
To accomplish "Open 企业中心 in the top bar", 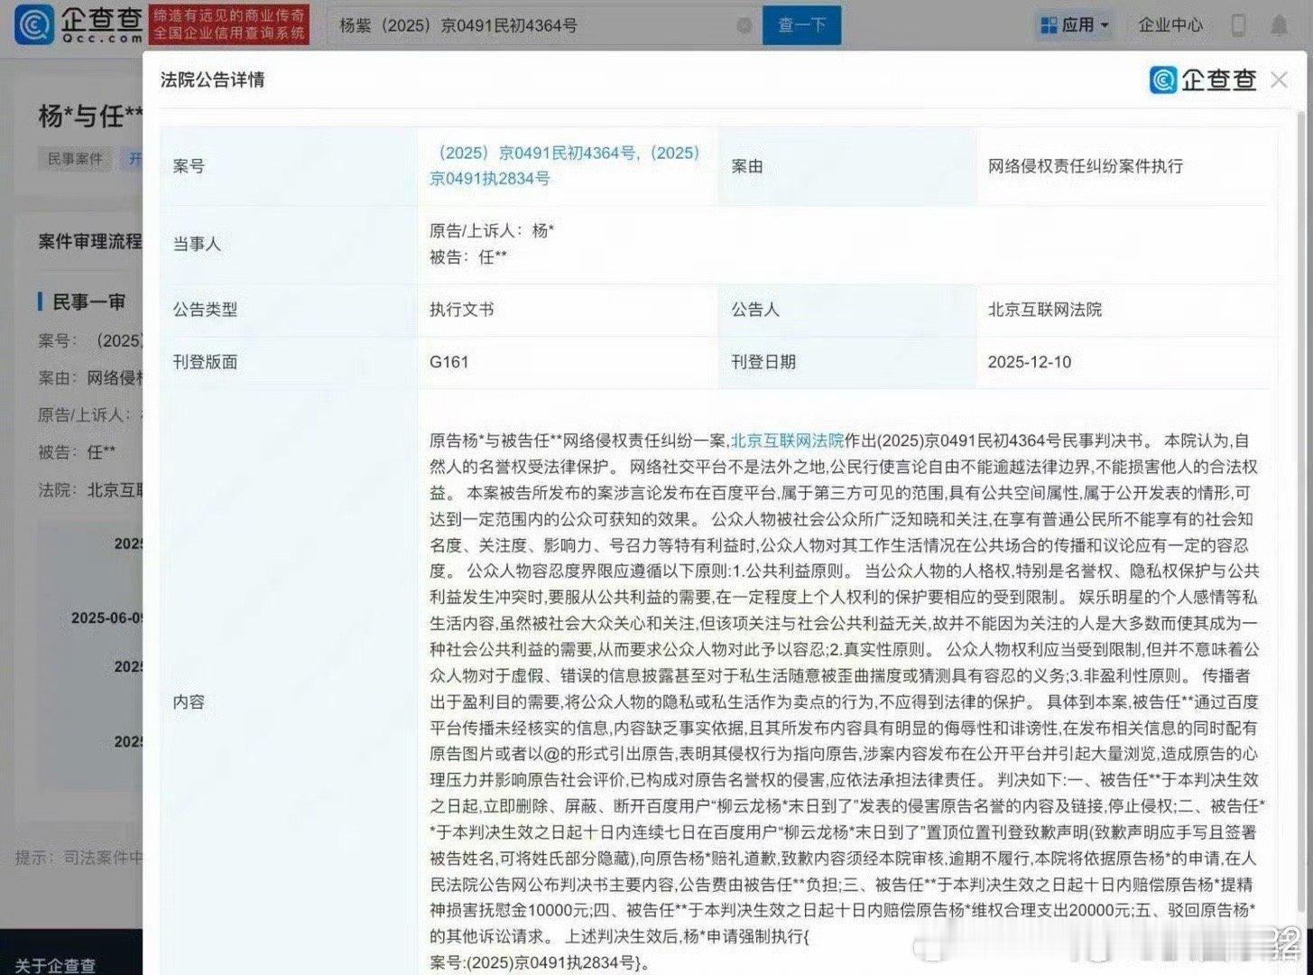I will pyautogui.click(x=1170, y=25).
